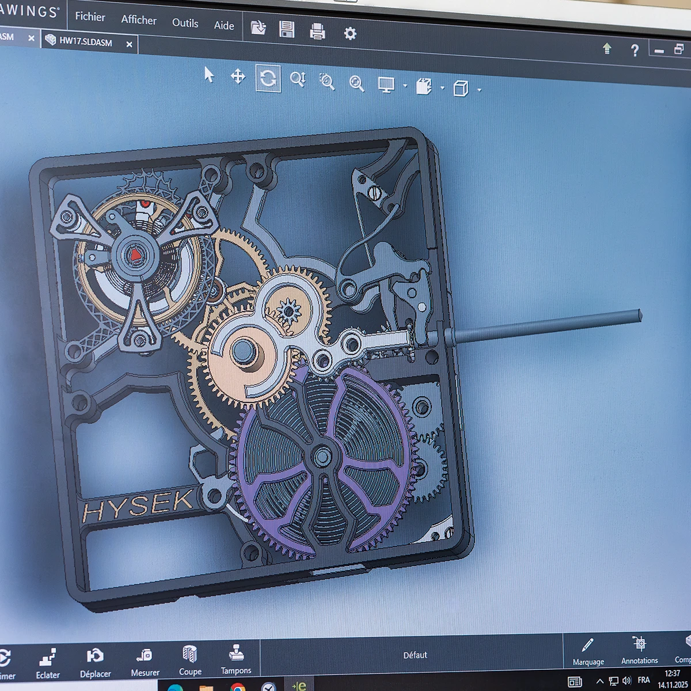Screen dimensions: 691x691
Task: Open the Mesurer measure tool
Action: 145,662
